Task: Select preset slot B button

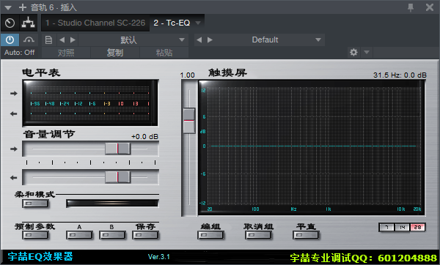Action: click(x=112, y=235)
